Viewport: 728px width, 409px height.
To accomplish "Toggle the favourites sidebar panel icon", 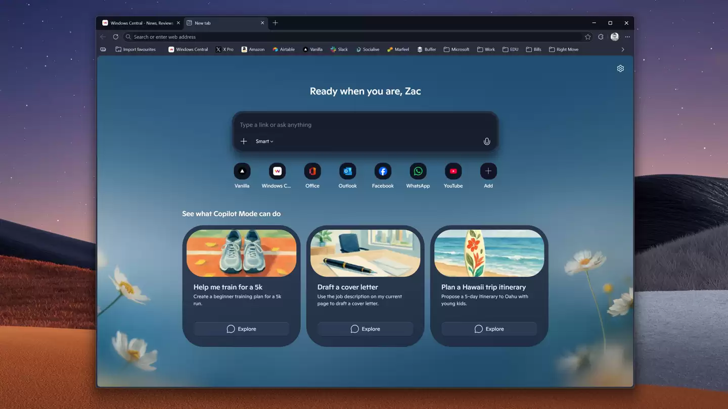I will 103,49.
